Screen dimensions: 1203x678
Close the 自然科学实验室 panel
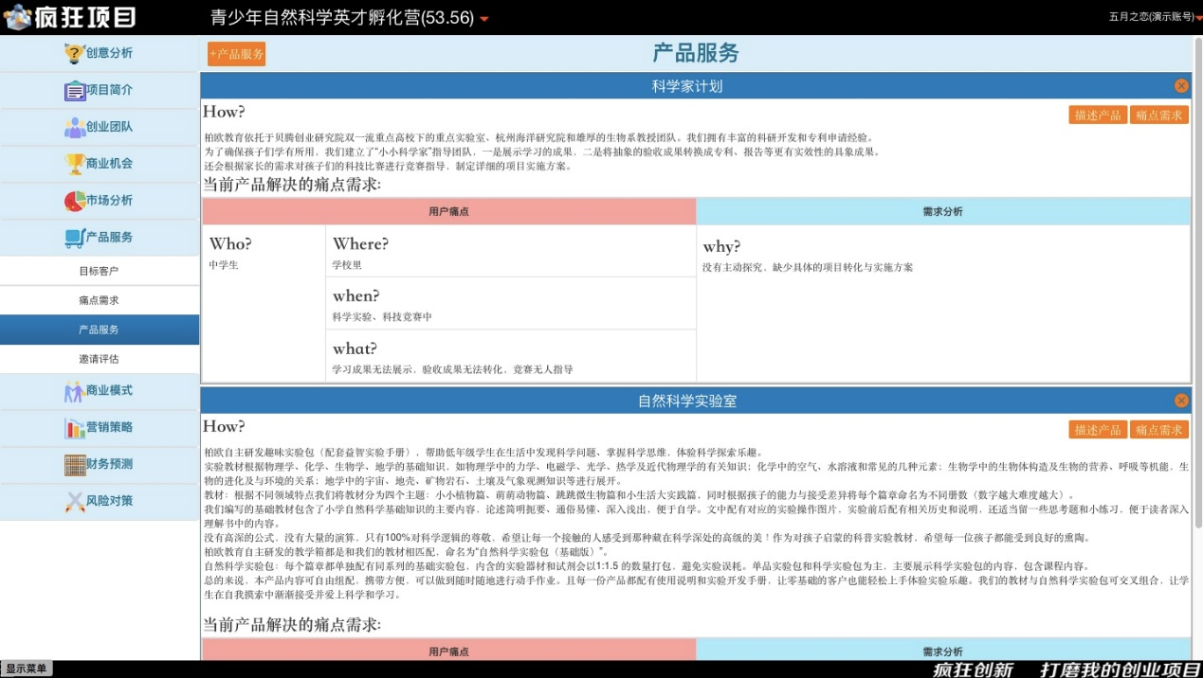click(x=1181, y=401)
